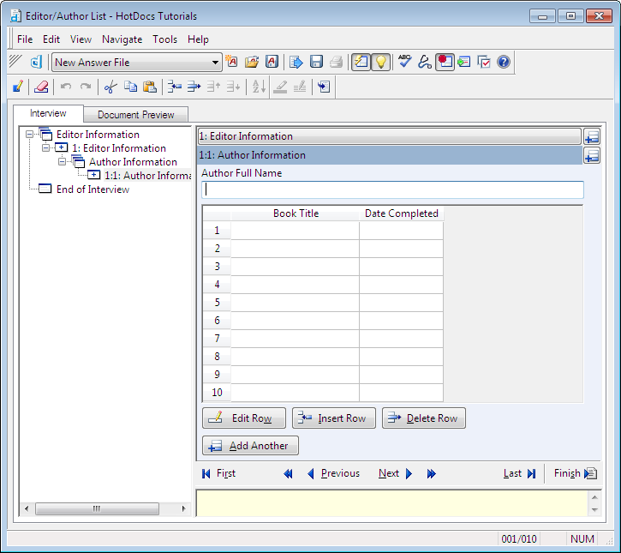
Task: Click add icon beside 1: Editor Information header
Action: coord(592,137)
